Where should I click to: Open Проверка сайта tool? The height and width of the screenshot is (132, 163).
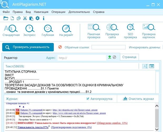pyautogui.click(x=112, y=31)
